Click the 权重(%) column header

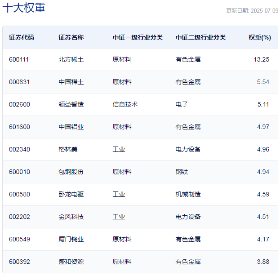pyautogui.click(x=260, y=37)
